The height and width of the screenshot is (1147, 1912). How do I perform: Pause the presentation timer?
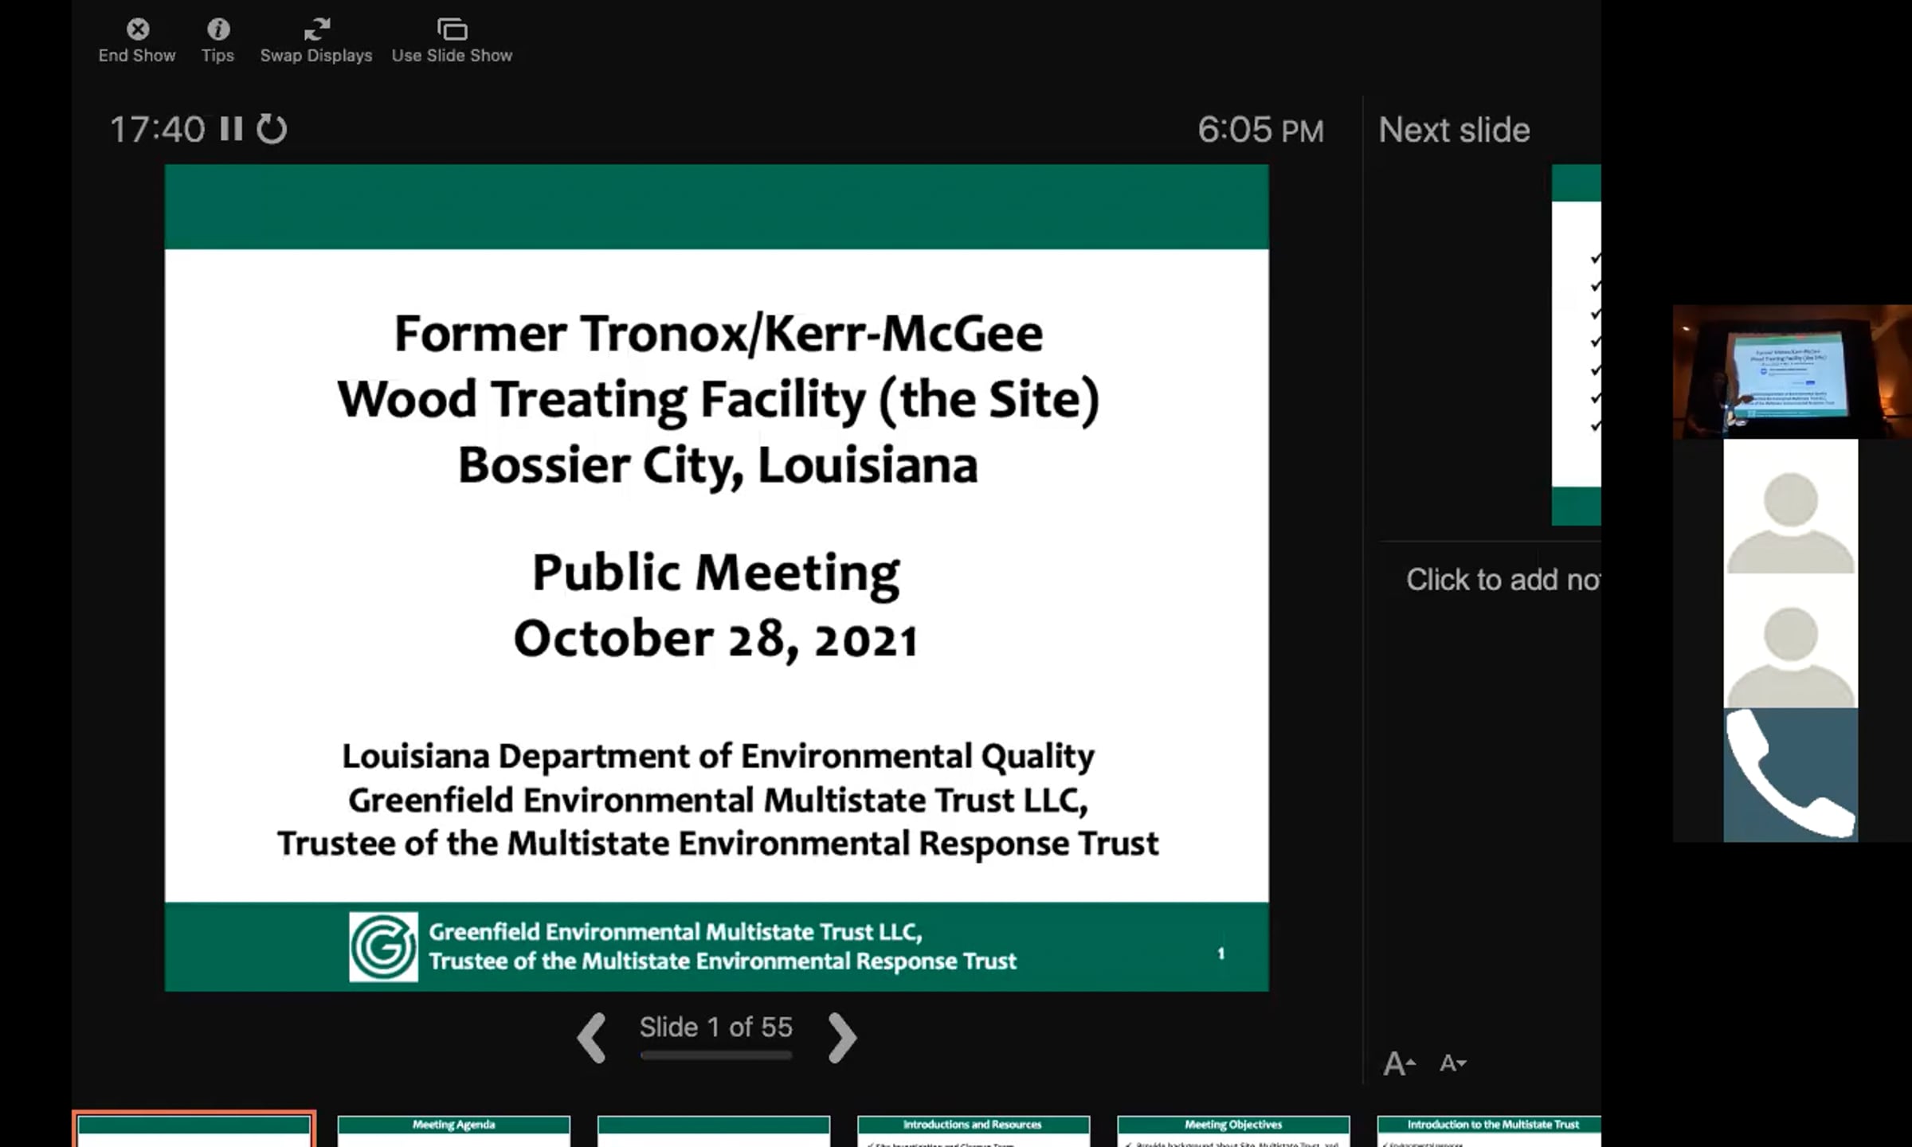tap(231, 129)
